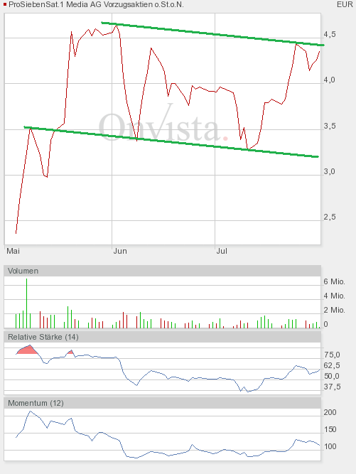Click the 4 Mio. volume axis label

point(334,296)
